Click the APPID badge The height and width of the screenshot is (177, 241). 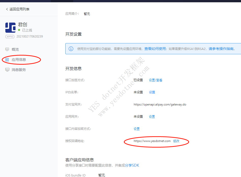[x=10, y=37]
